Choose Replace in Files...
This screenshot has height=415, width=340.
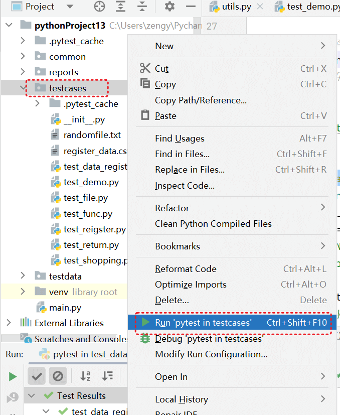click(232, 170)
